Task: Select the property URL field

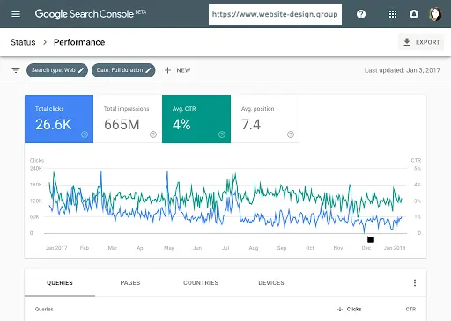Action: 275,14
